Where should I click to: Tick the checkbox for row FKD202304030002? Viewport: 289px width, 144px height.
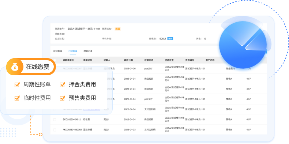click(55, 130)
